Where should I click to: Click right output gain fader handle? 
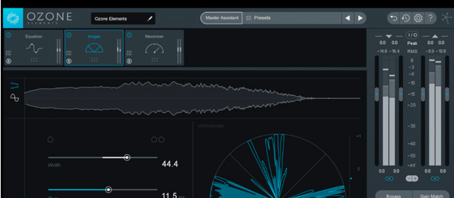point(447,94)
